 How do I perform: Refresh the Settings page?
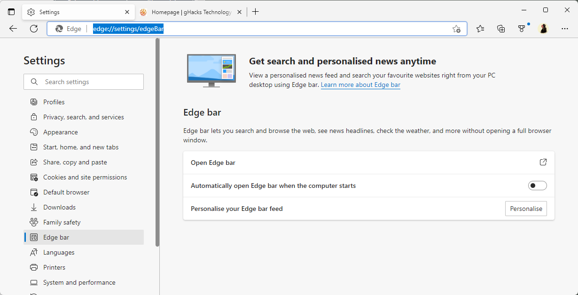click(33, 29)
